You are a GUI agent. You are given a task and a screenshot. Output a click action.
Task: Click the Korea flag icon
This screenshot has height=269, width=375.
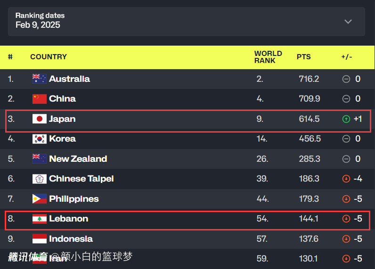(39, 139)
